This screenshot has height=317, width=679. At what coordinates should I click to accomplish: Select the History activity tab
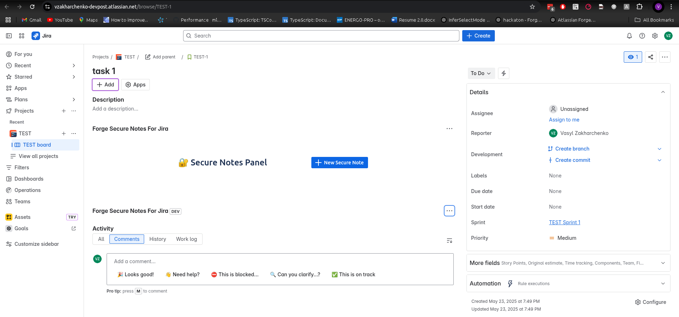(x=158, y=239)
